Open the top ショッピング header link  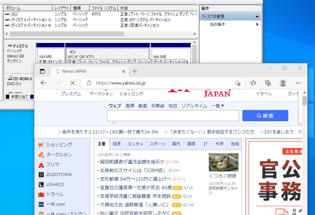click(131, 94)
